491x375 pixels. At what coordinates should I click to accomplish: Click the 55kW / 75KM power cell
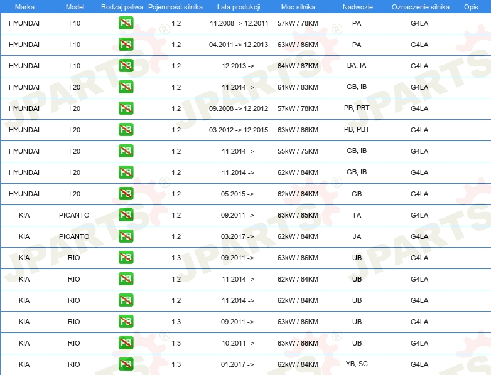click(298, 151)
